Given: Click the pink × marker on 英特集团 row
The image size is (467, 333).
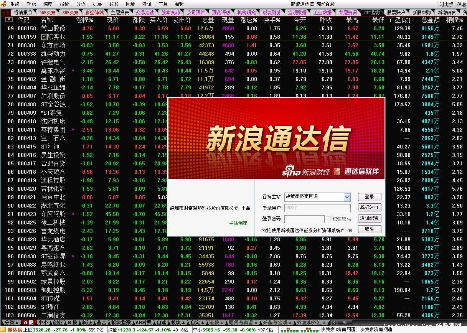Looking at the screenshot, I should coord(73,130).
